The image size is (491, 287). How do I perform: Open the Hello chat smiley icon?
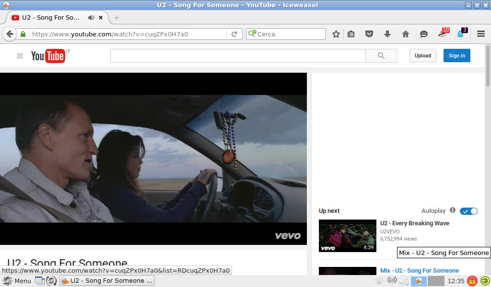click(x=424, y=34)
